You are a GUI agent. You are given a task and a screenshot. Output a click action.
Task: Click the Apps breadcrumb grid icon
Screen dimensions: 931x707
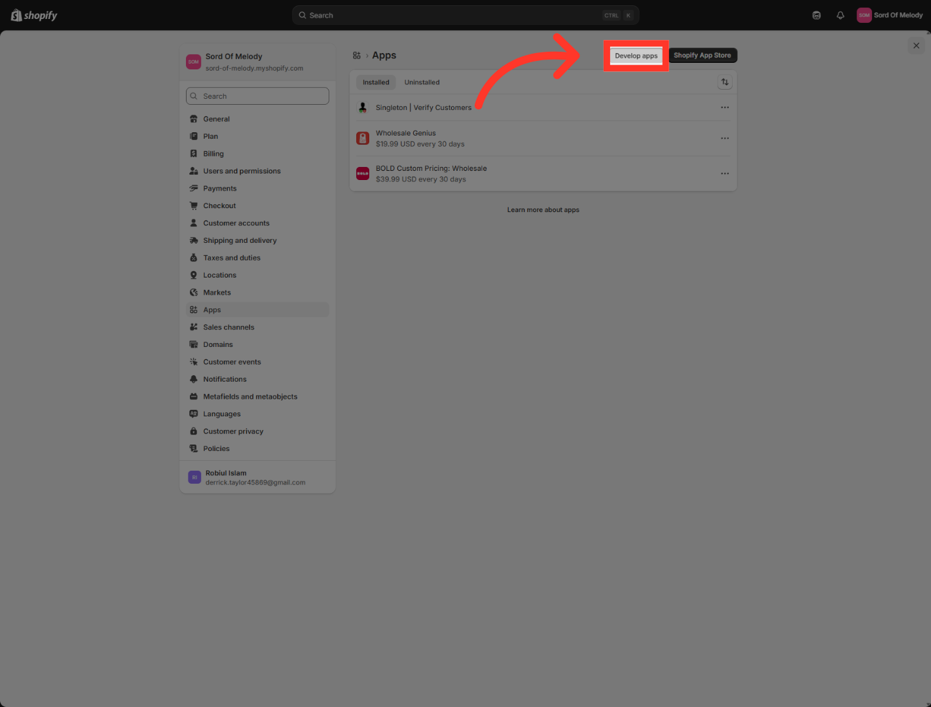(x=357, y=56)
